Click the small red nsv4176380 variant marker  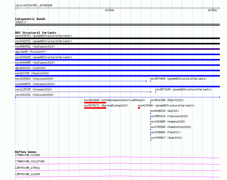tap(139, 108)
